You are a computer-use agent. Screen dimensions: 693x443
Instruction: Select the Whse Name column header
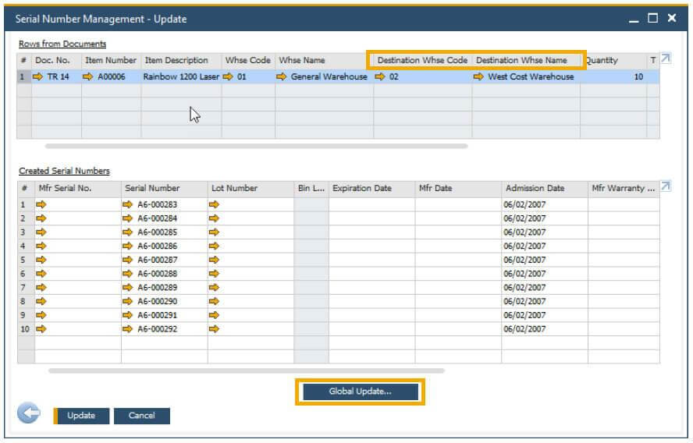(x=324, y=61)
